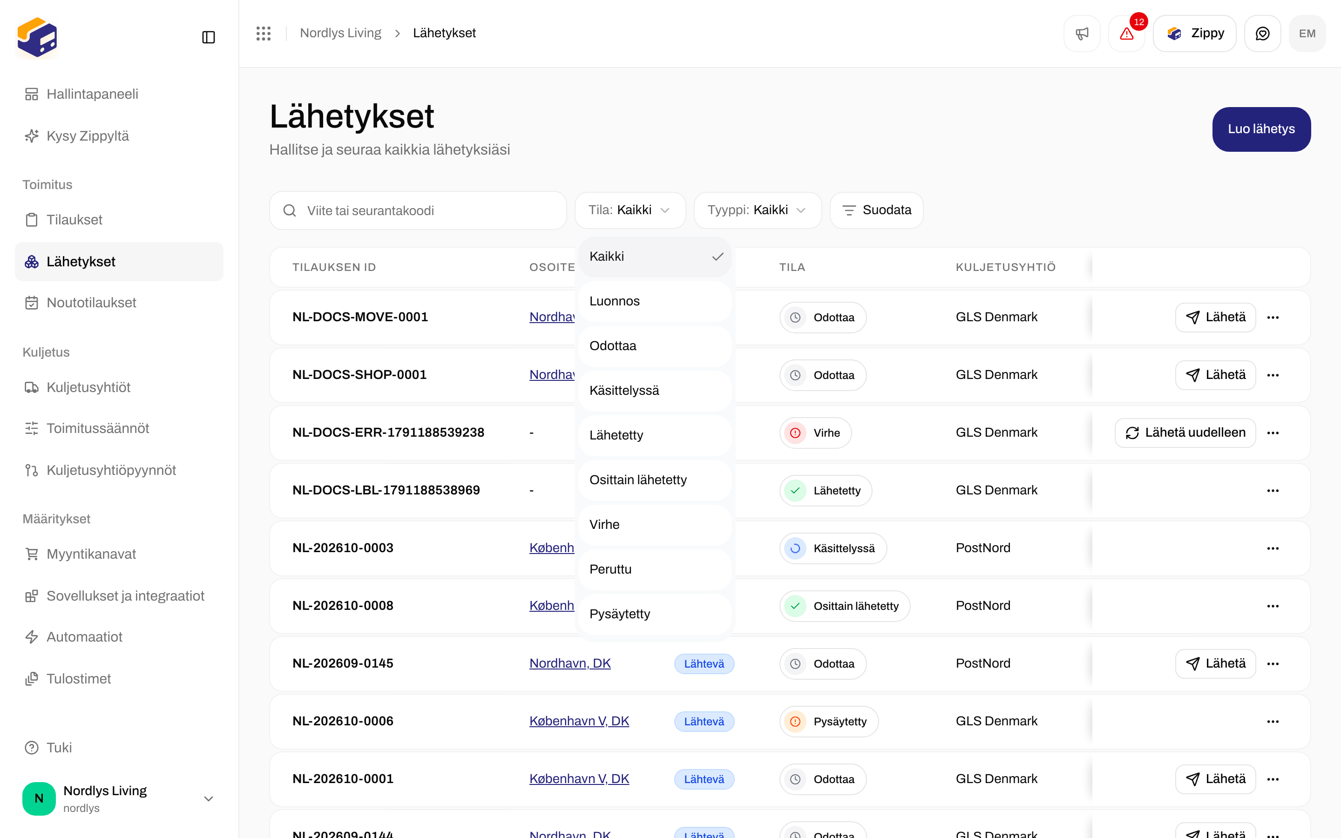1341x838 pixels.
Task: Open Noutotilaukset in sidebar
Action: (119, 303)
